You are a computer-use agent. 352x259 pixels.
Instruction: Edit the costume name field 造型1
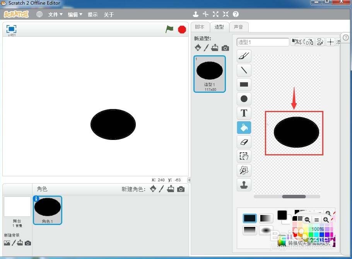pyautogui.click(x=263, y=42)
